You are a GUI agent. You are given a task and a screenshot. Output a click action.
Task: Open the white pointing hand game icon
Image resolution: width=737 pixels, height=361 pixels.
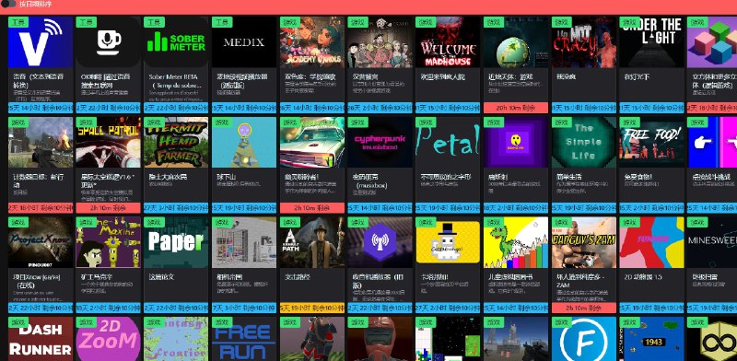(712, 142)
